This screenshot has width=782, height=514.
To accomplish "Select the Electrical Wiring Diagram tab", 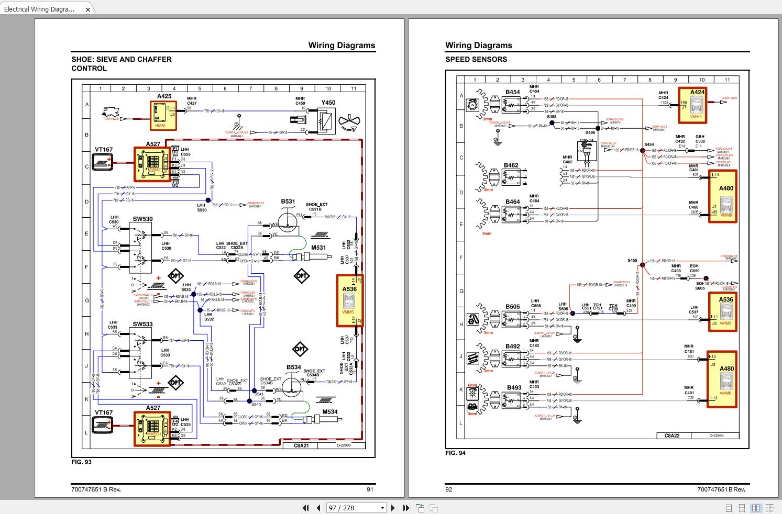I will click(39, 9).
